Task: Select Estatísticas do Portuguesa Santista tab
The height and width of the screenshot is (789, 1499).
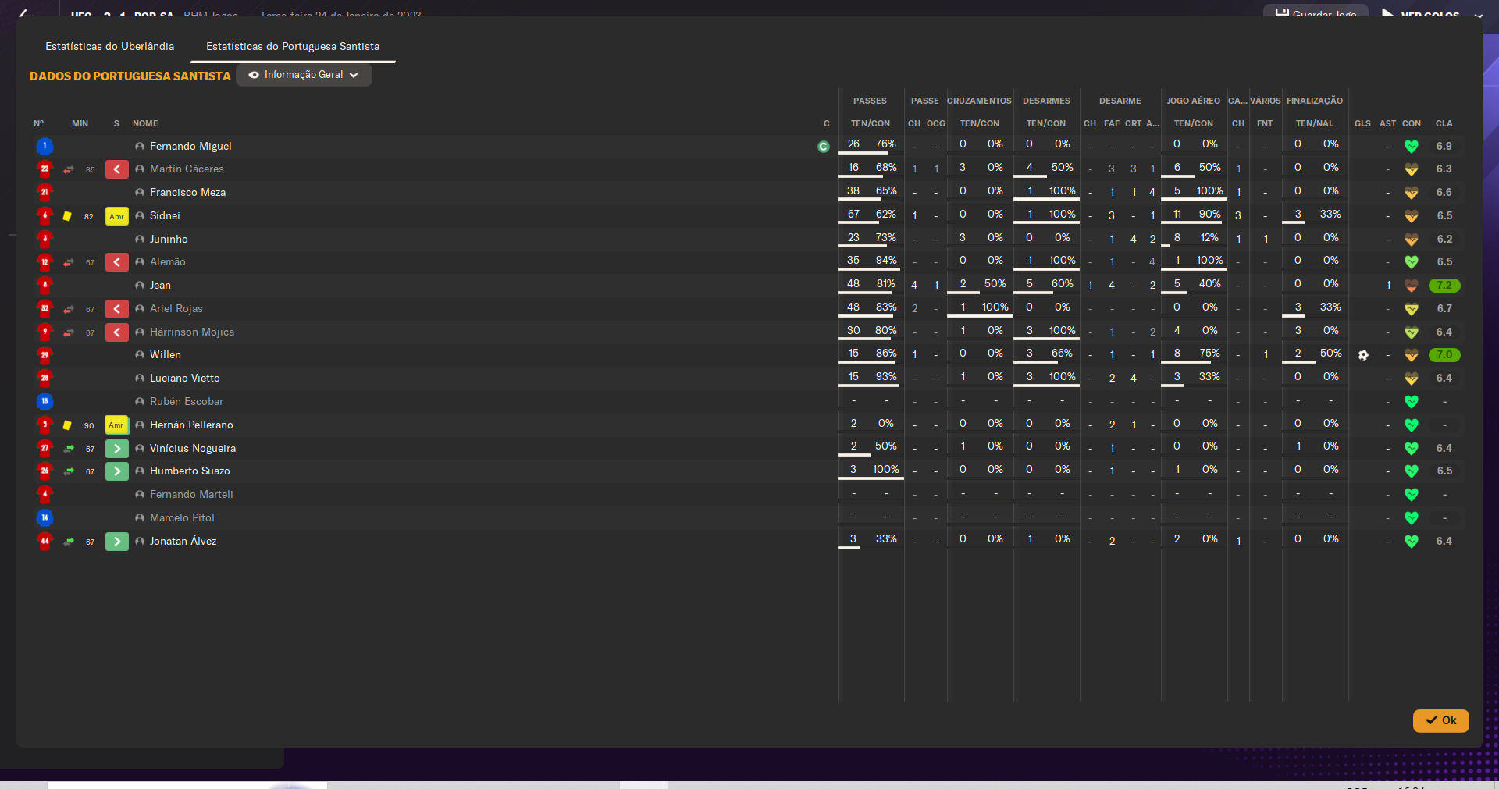Action: click(x=293, y=47)
